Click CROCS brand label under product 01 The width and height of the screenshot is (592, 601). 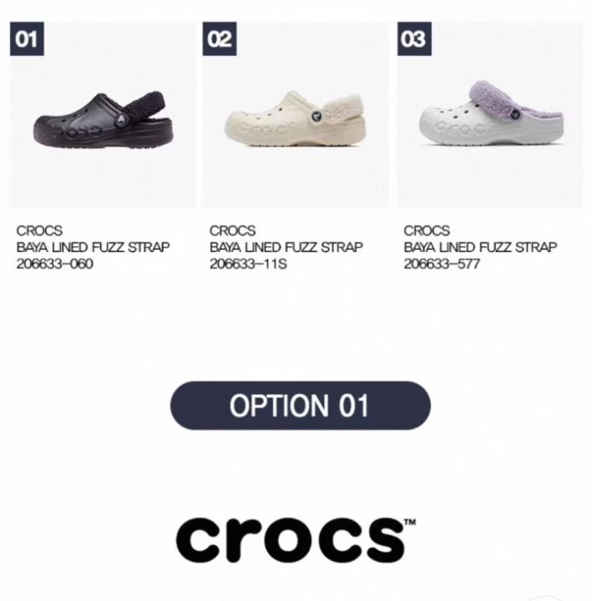click(x=39, y=230)
